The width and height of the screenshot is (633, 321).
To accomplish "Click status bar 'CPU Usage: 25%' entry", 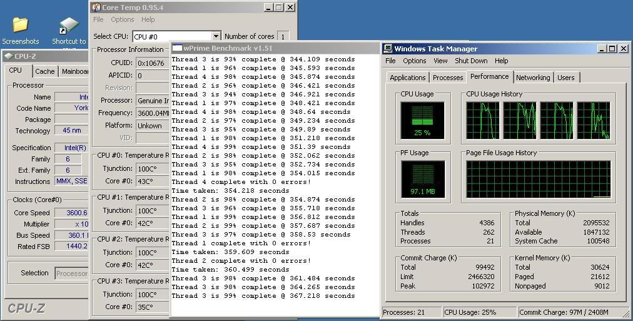I will click(x=480, y=312).
